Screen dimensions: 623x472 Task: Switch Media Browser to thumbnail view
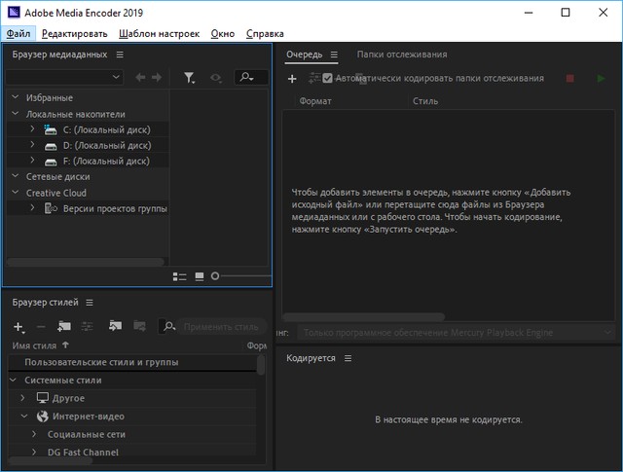pos(200,276)
